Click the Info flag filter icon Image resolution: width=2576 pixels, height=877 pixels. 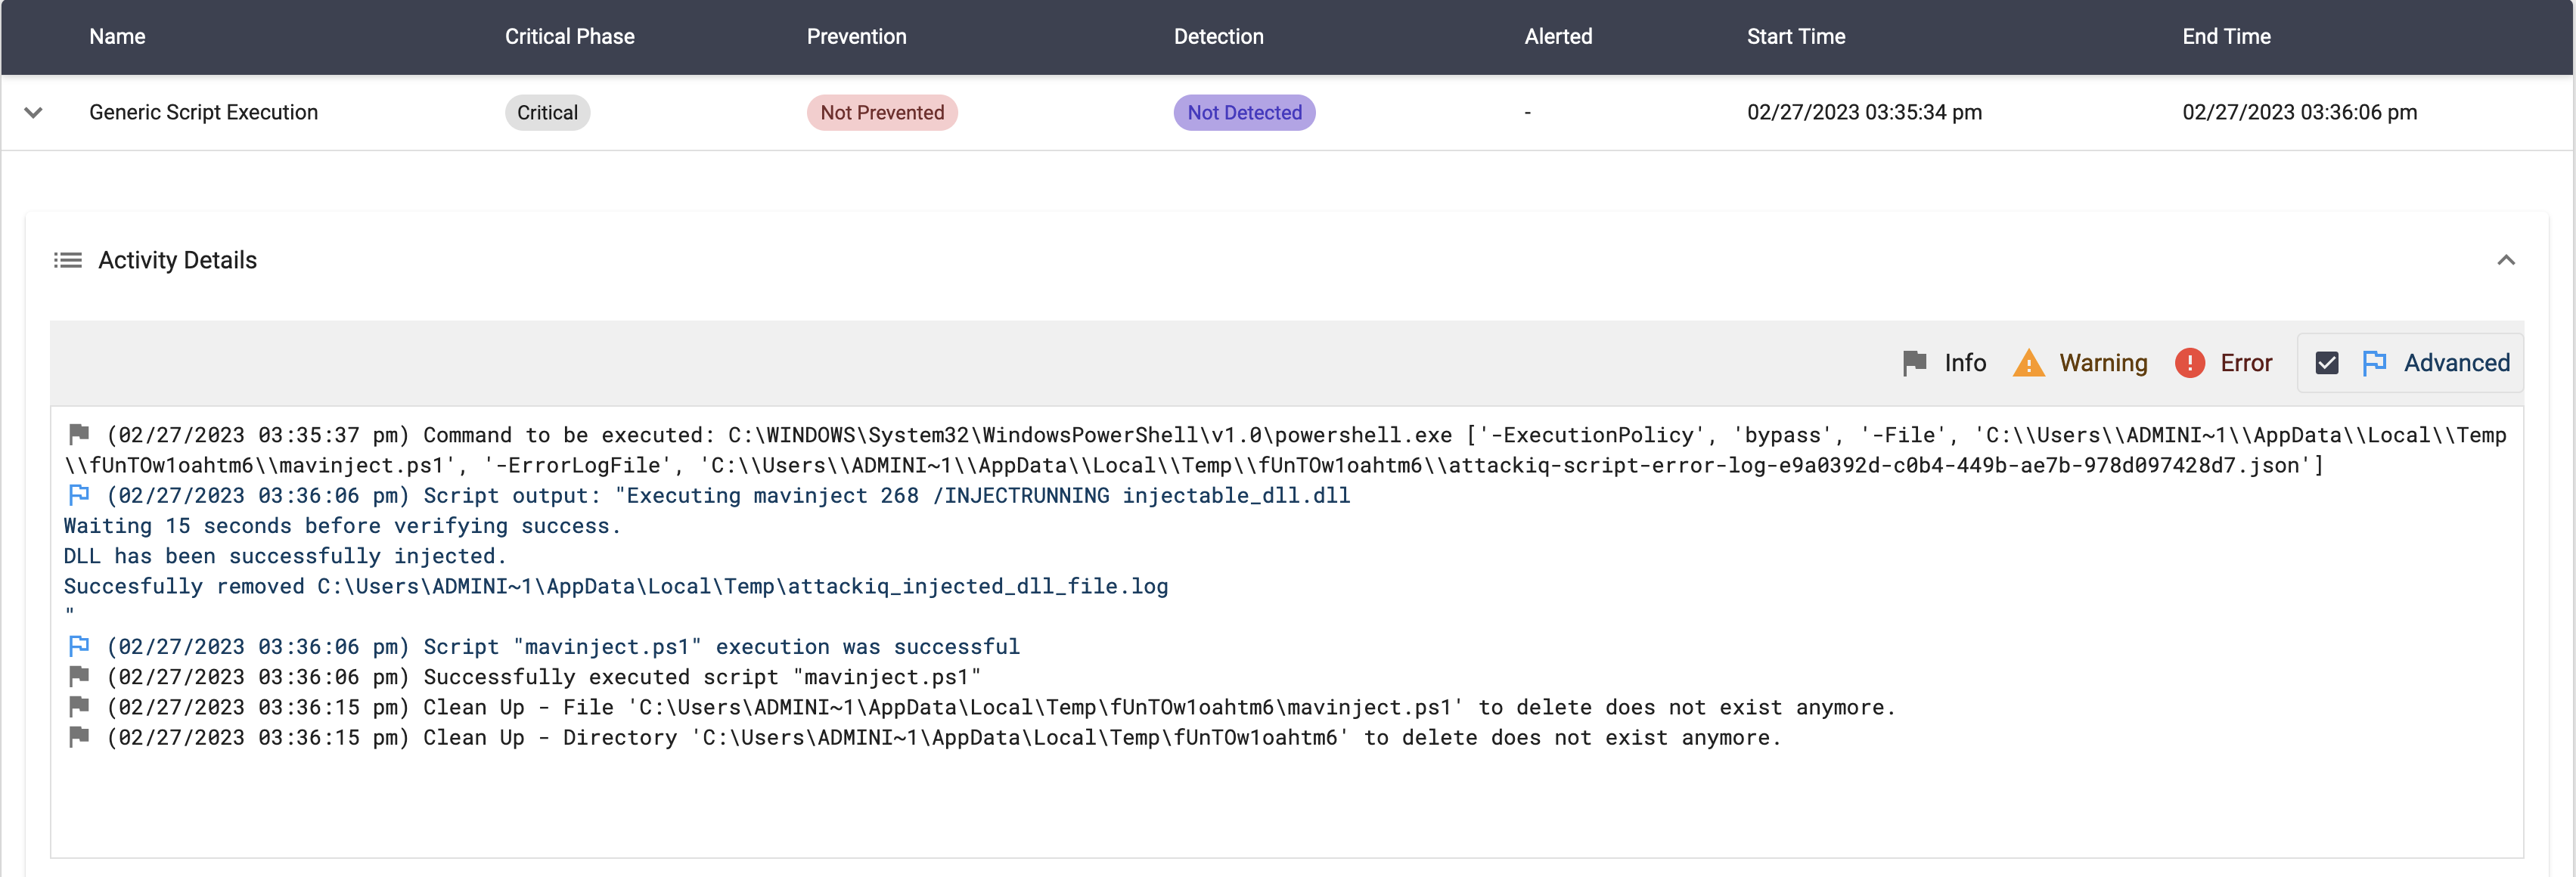tap(1914, 362)
